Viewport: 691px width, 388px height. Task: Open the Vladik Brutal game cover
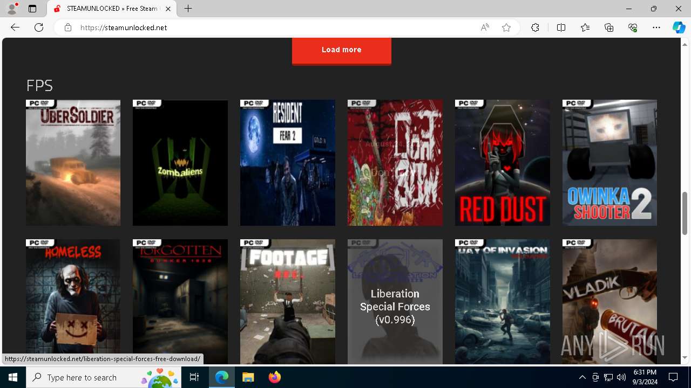pyautogui.click(x=609, y=302)
